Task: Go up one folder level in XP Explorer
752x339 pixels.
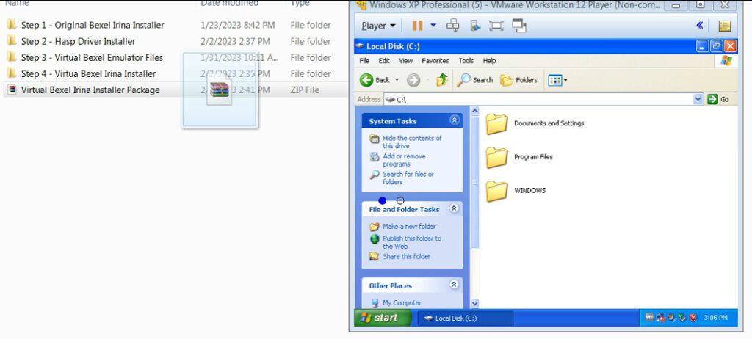Action: click(441, 80)
